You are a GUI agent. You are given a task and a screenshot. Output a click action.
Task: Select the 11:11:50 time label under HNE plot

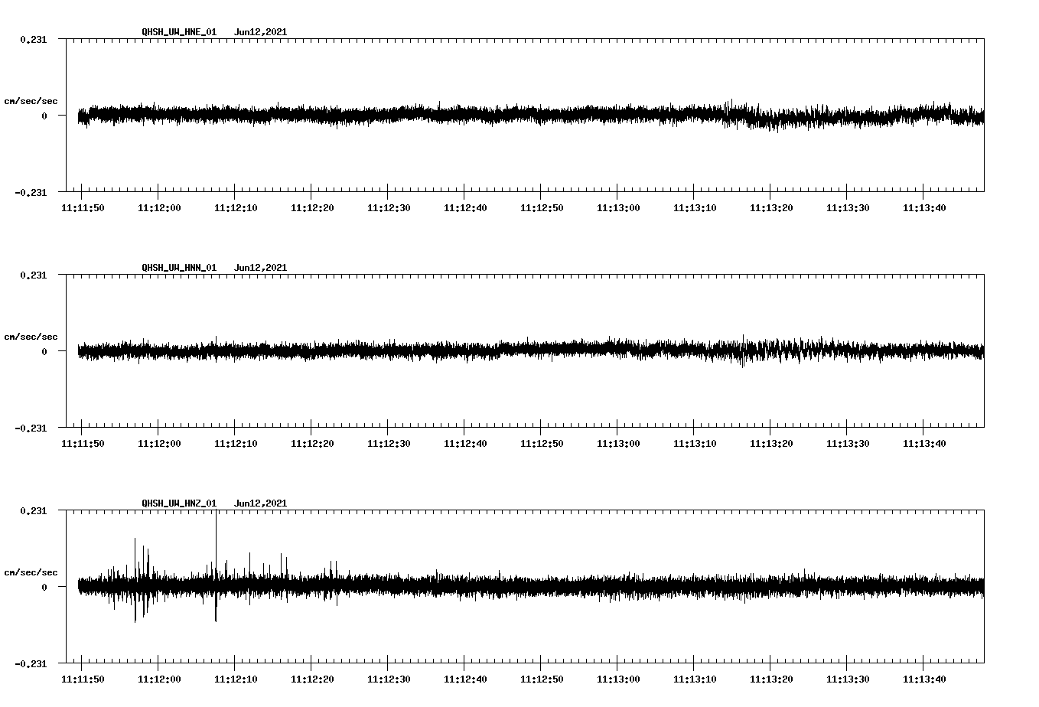(83, 208)
